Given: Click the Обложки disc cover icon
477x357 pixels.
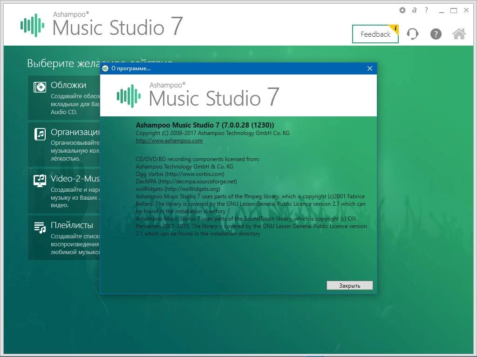Looking at the screenshot, I should pos(40,87).
